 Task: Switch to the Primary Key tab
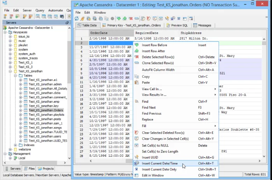[132, 25]
